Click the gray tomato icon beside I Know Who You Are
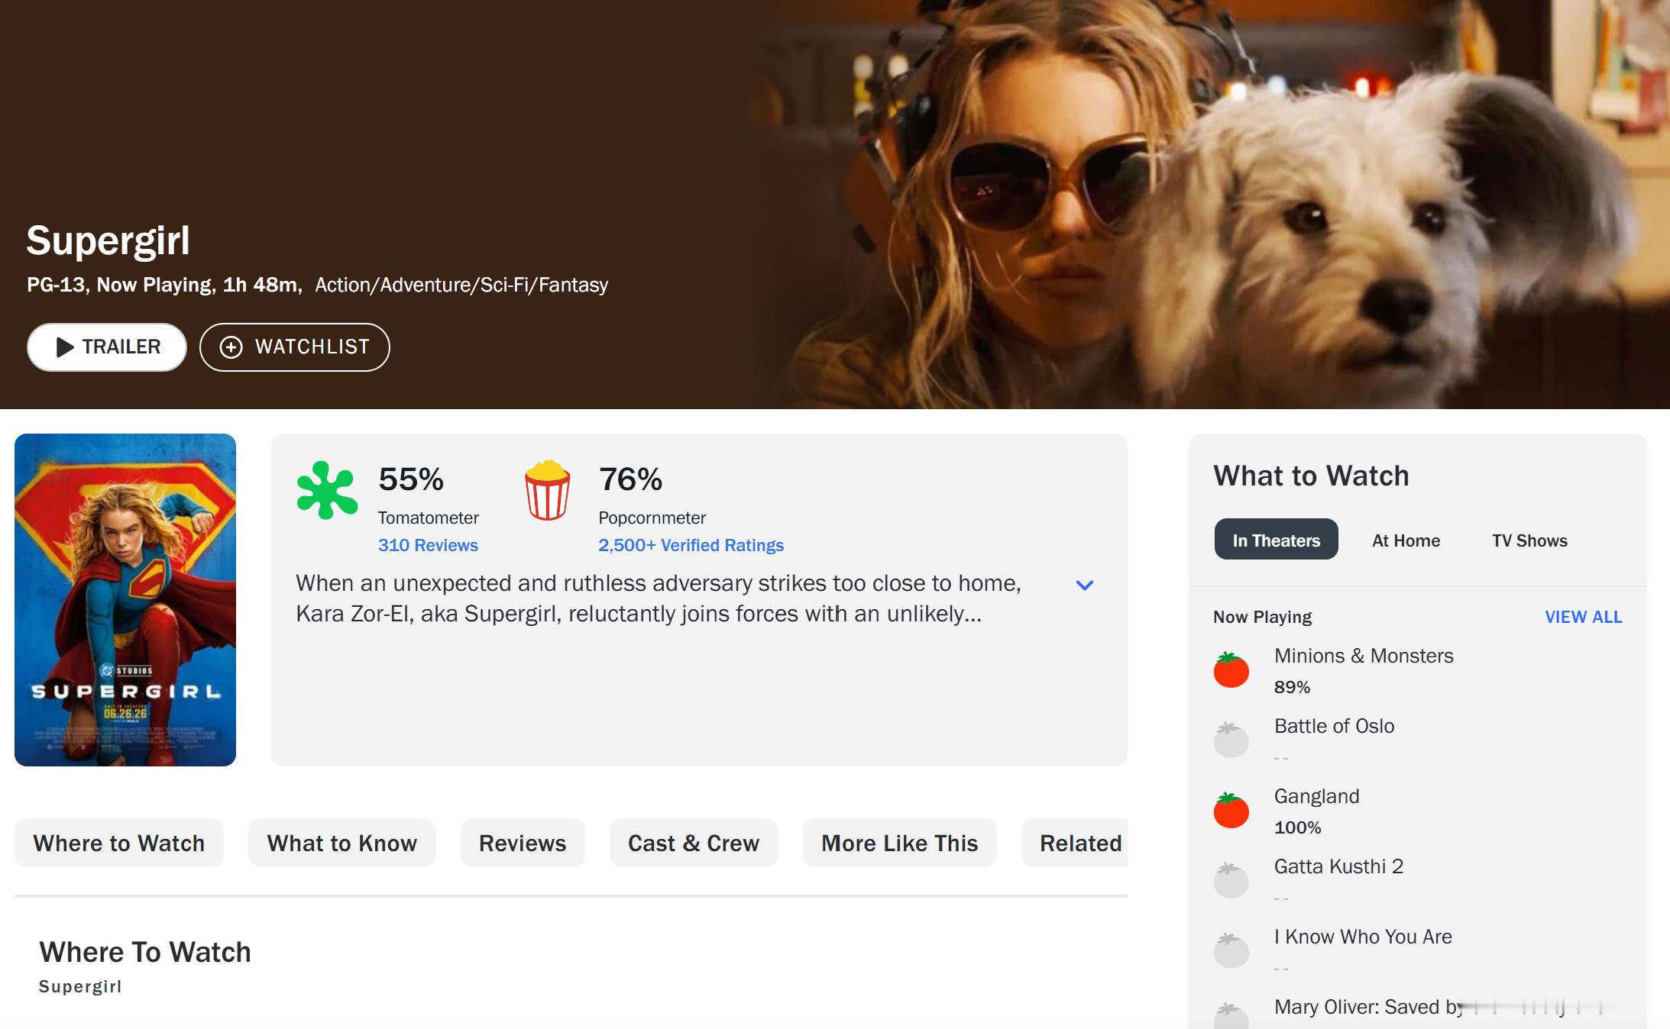This screenshot has height=1029, width=1670. 1231,950
